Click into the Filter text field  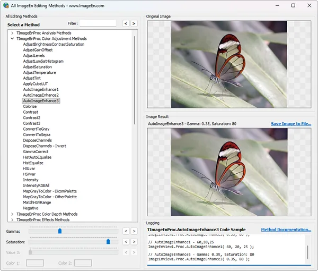pyautogui.click(x=98, y=23)
